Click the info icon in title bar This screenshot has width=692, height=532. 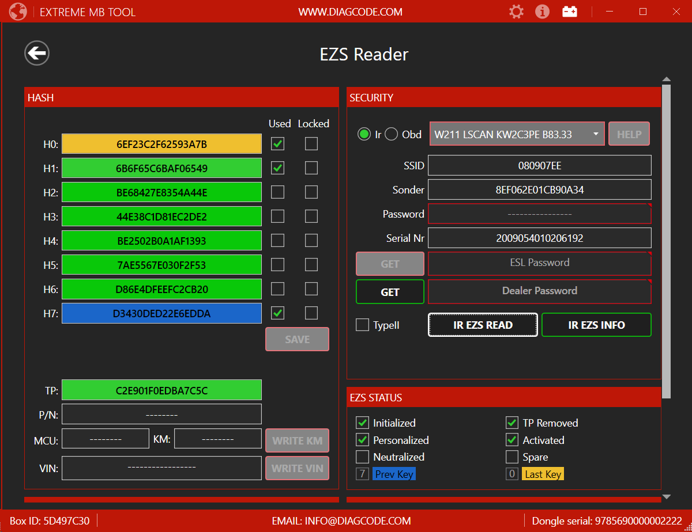542,12
